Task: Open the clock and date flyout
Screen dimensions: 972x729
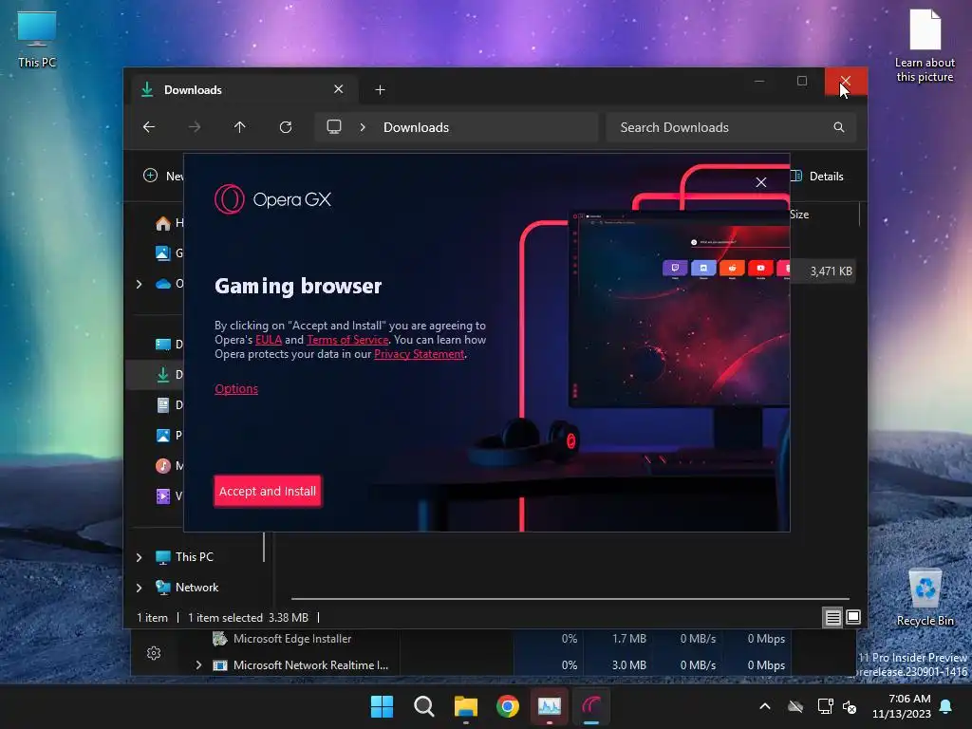Action: click(902, 706)
